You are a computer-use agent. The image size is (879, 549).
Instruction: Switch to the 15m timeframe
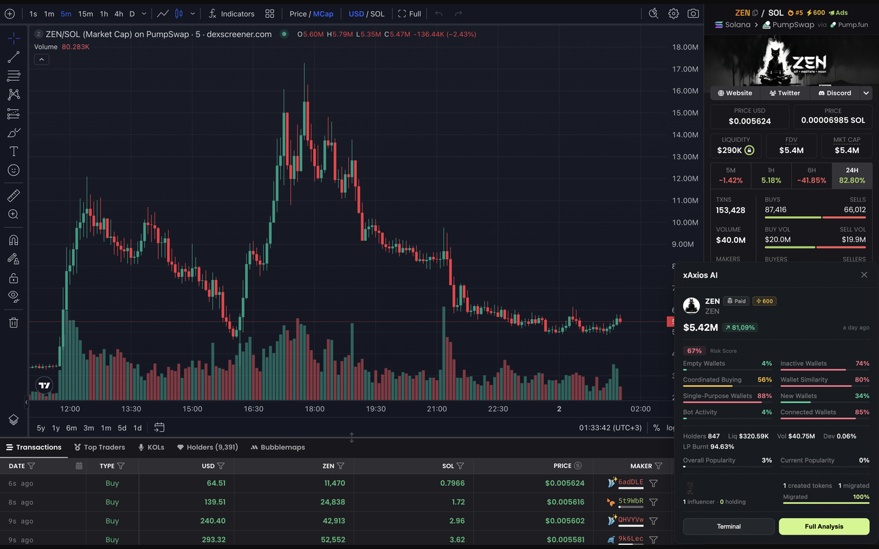point(85,14)
